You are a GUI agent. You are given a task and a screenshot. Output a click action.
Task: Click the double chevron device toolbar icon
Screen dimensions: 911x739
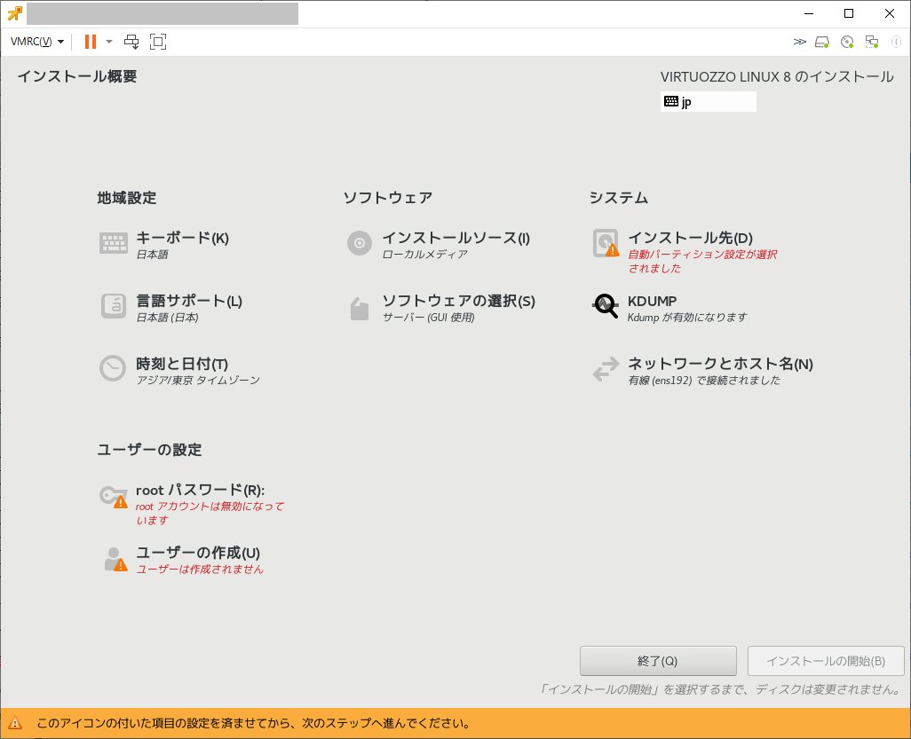pyautogui.click(x=799, y=41)
